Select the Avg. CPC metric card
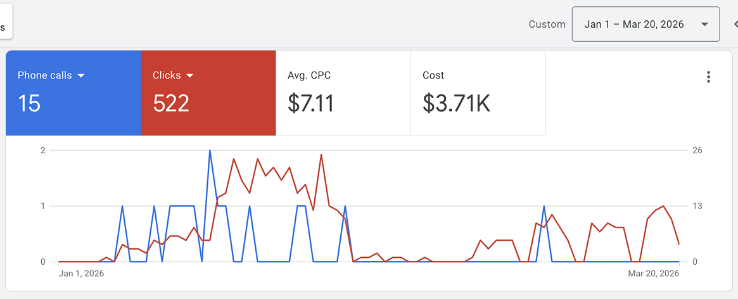Viewport: 738px width, 299px height. point(343,92)
